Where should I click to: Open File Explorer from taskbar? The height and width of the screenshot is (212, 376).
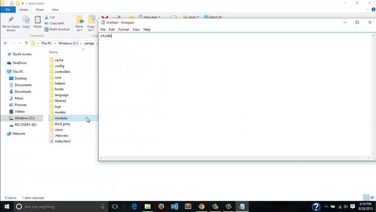[x=147, y=207]
